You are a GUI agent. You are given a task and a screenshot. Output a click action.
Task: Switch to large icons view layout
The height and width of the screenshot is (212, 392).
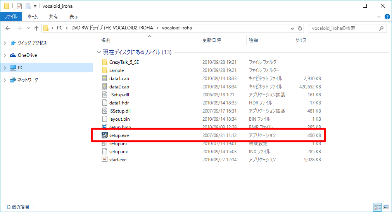pos(386,207)
